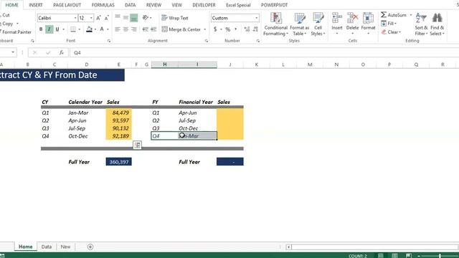Screen dimensions: 459x258
Task: Toggle Italic formatting
Action: pyautogui.click(x=49, y=29)
